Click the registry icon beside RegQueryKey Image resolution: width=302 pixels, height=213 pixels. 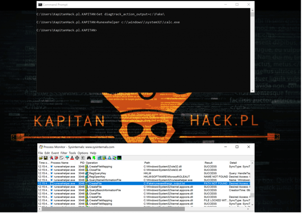(87, 174)
